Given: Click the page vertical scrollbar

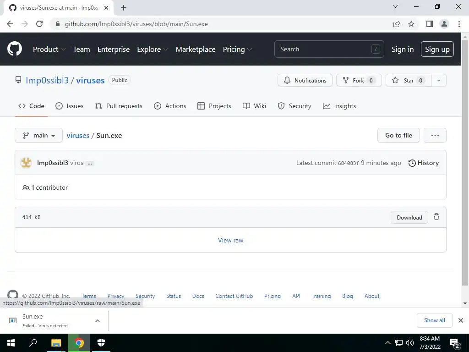Looking at the screenshot, I should pyautogui.click(x=465, y=162).
